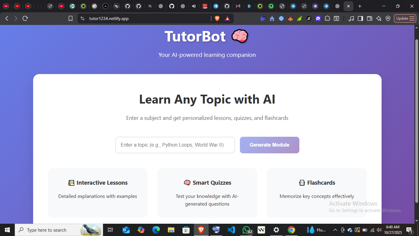This screenshot has height=236, width=419.
Task: Click the taskbar search box
Action: click(x=59, y=230)
